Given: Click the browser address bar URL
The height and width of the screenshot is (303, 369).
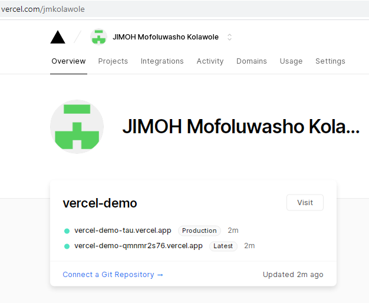Looking at the screenshot, I should click(43, 9).
